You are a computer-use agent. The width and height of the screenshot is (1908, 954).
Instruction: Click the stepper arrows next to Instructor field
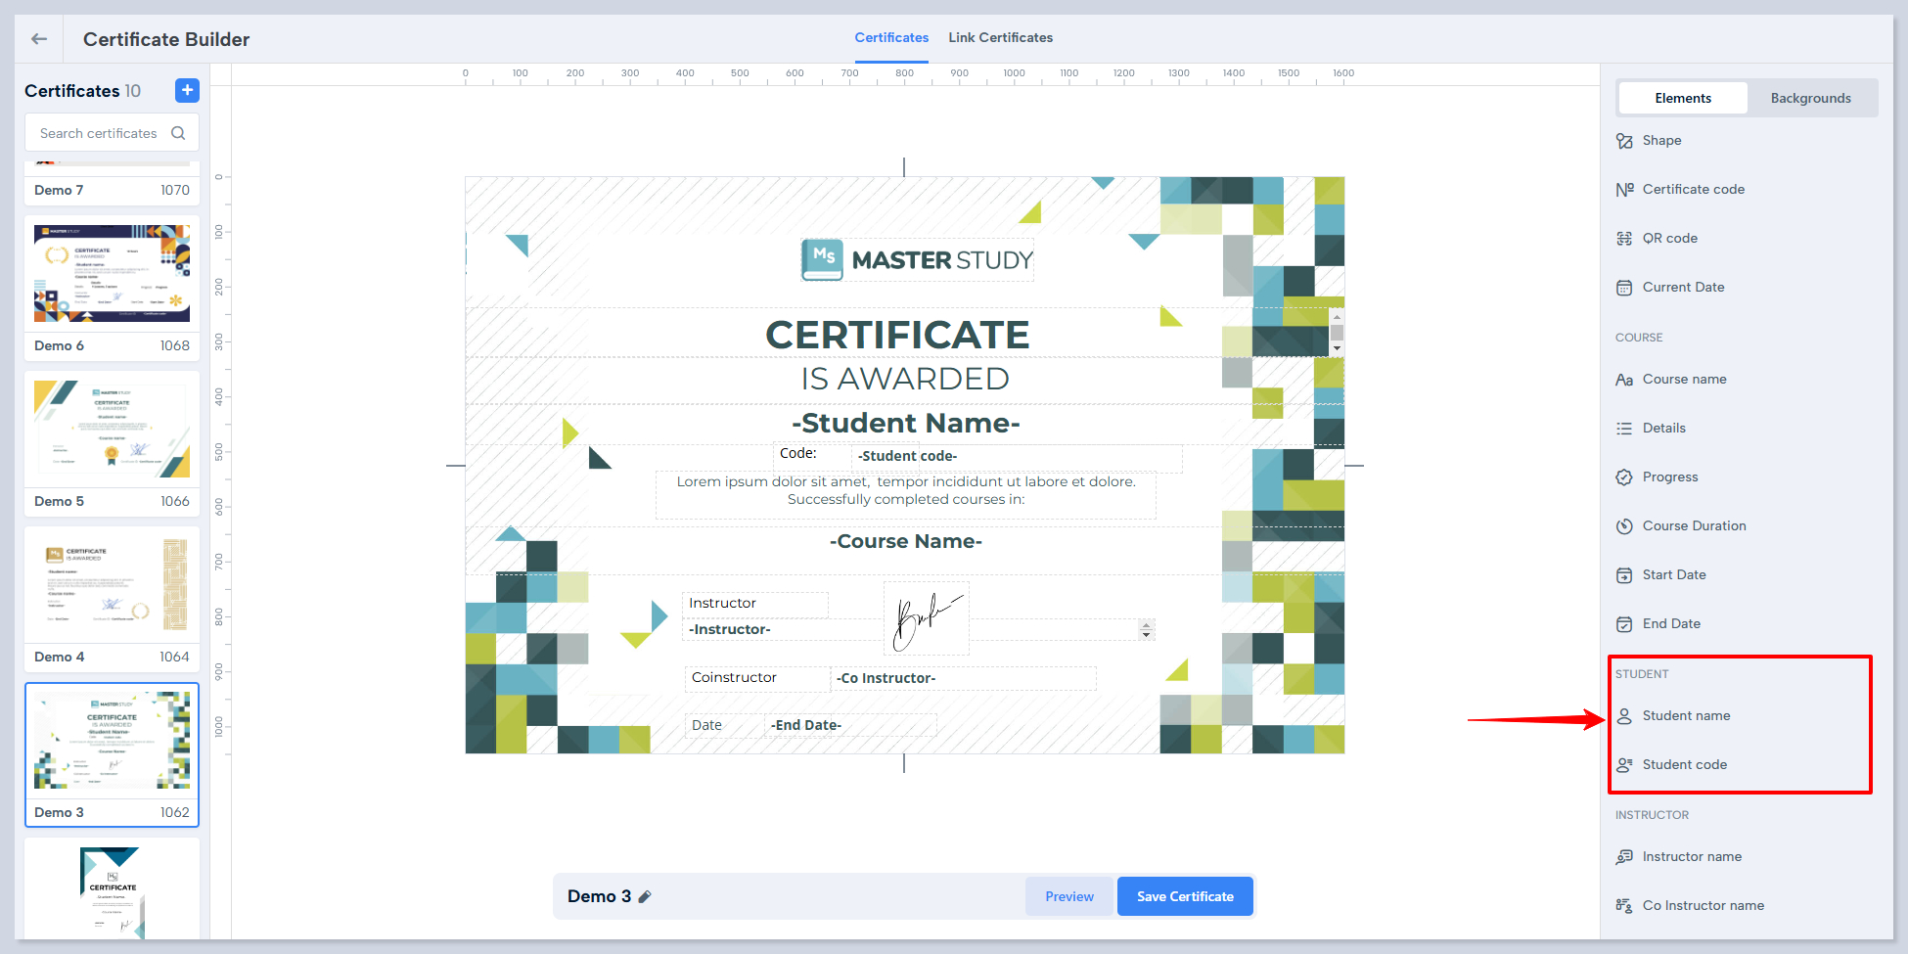(1146, 629)
